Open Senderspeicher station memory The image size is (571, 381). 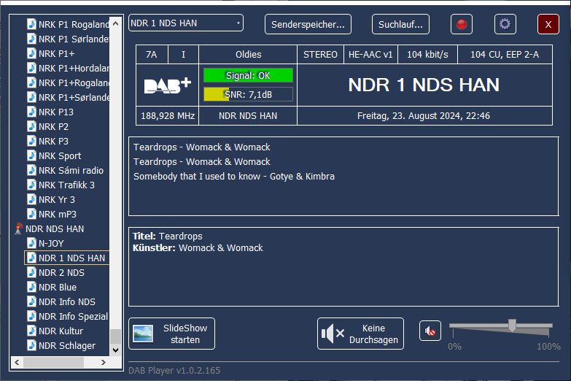[308, 24]
